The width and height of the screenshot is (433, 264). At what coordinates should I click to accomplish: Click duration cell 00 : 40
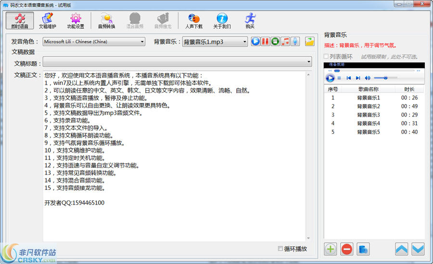409,132
